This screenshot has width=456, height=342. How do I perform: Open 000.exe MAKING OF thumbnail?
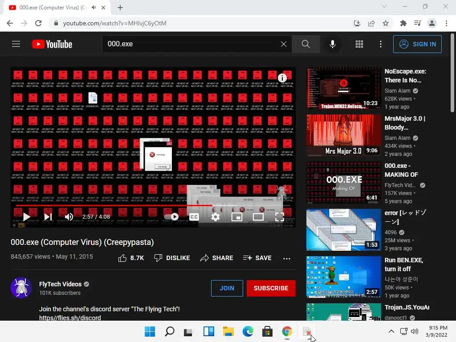tap(343, 183)
